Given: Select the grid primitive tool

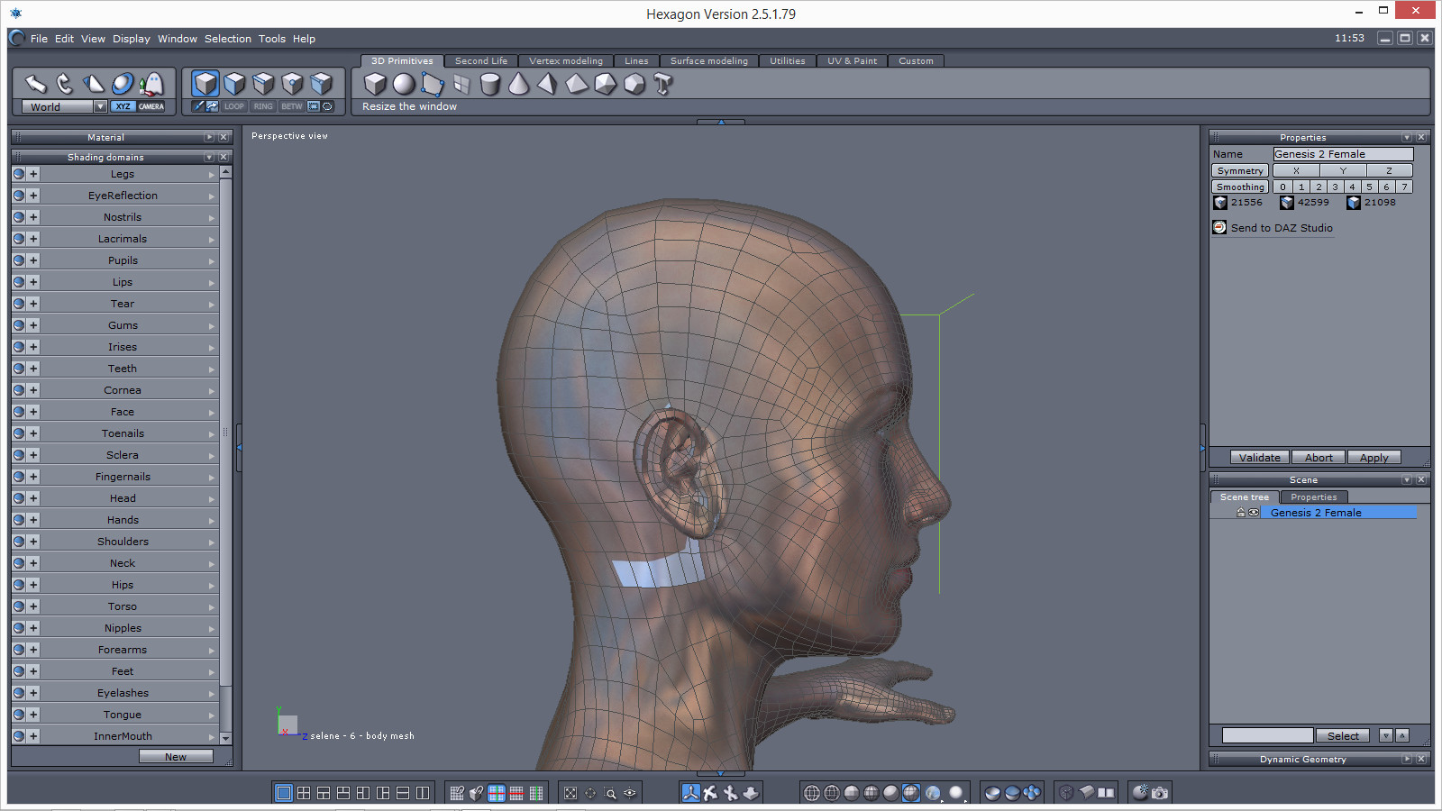Looking at the screenshot, I should 461,85.
